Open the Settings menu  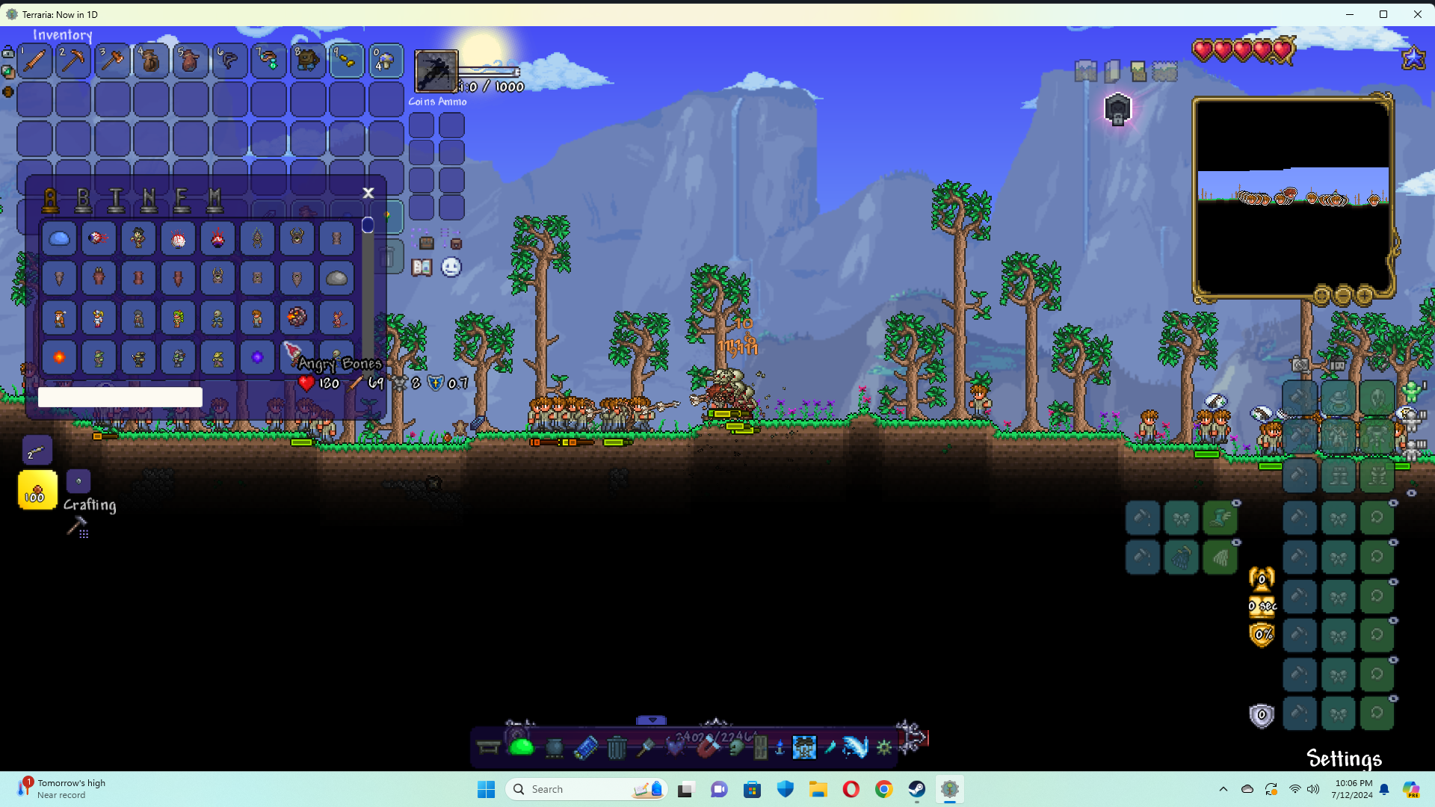click(1344, 758)
